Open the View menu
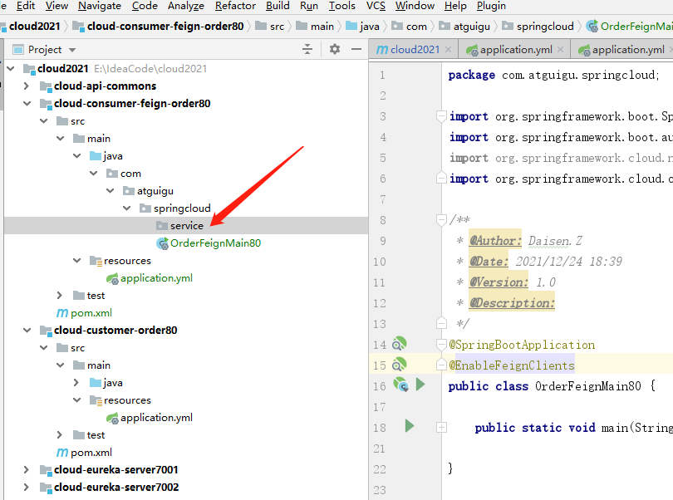Image resolution: width=673 pixels, height=500 pixels. tap(56, 6)
